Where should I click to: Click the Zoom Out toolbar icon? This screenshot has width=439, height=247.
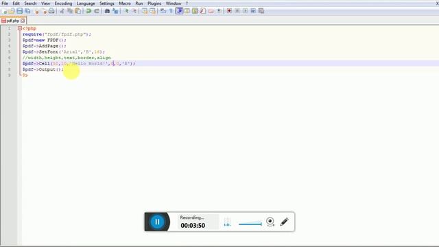[x=134, y=11]
